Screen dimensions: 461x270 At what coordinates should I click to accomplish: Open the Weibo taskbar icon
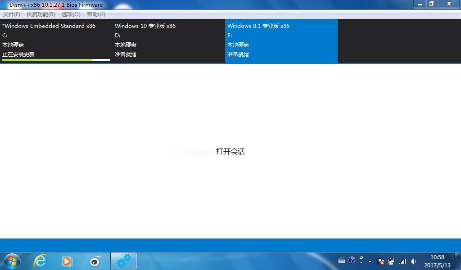coord(95,261)
